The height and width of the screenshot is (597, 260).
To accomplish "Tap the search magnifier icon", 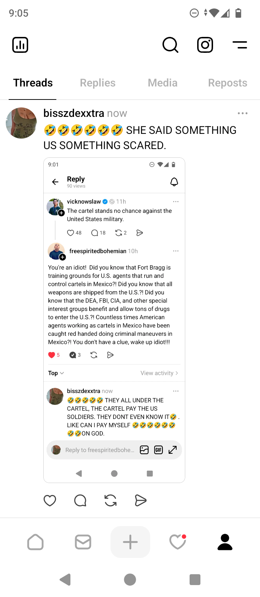I will [170, 45].
